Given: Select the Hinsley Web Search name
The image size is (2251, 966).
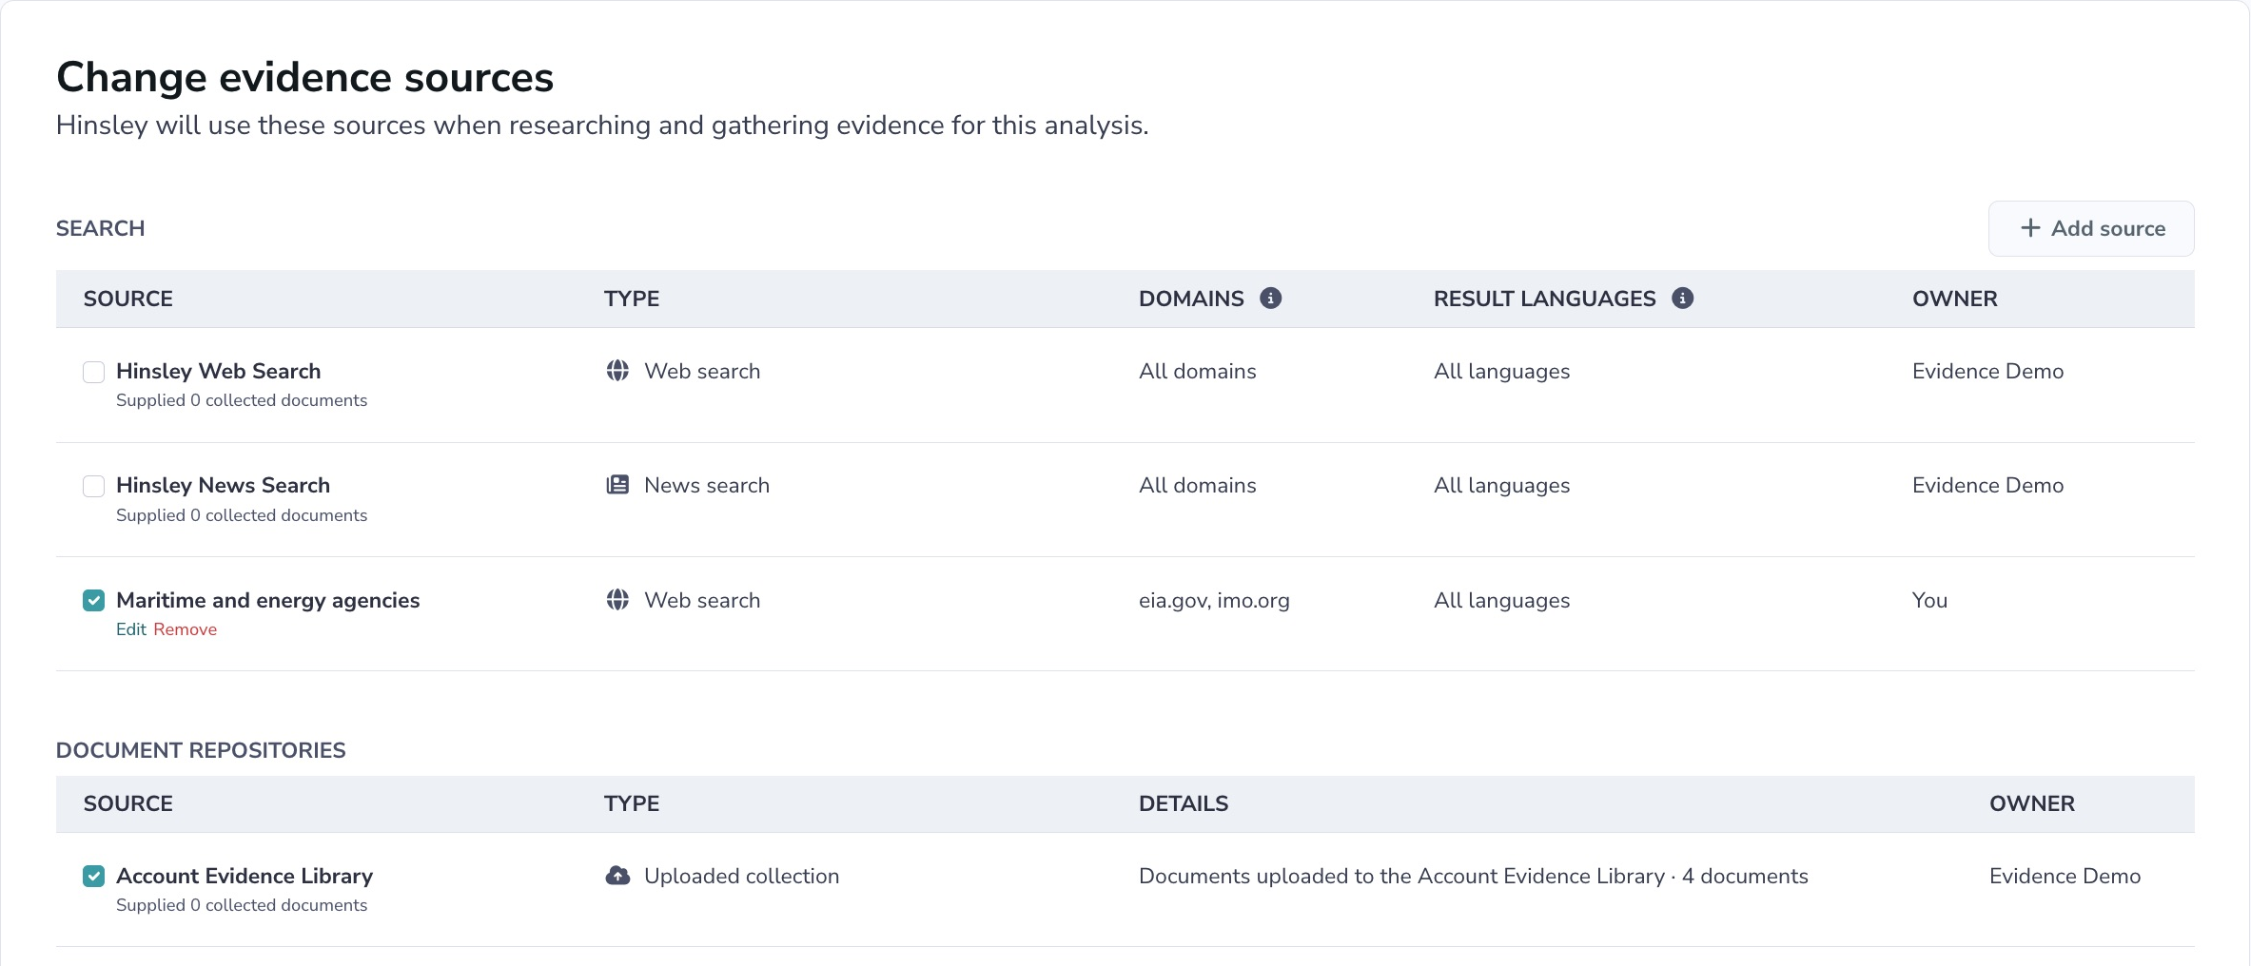Looking at the screenshot, I should click(x=218, y=371).
